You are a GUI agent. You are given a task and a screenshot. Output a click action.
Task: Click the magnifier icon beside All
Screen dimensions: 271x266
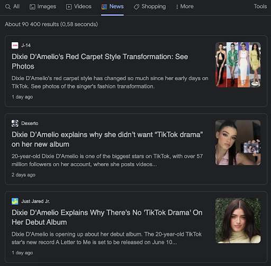pyautogui.click(x=8, y=7)
